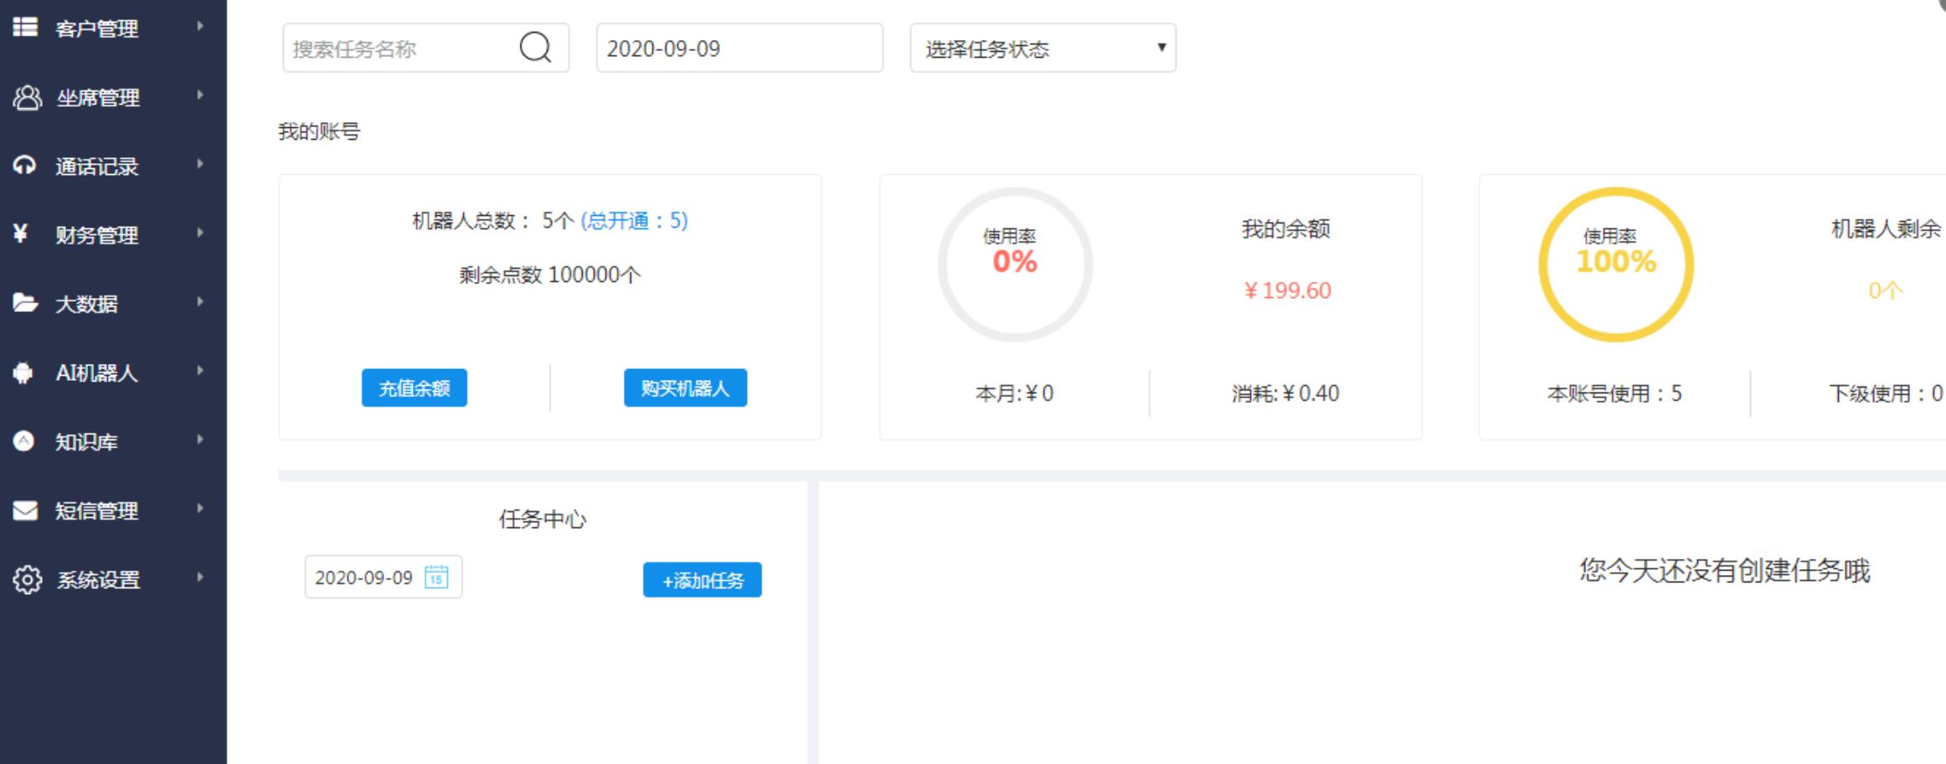This screenshot has height=764, width=1946.
Task: Expand the 系统设置 submenu arrow
Action: pos(200,577)
